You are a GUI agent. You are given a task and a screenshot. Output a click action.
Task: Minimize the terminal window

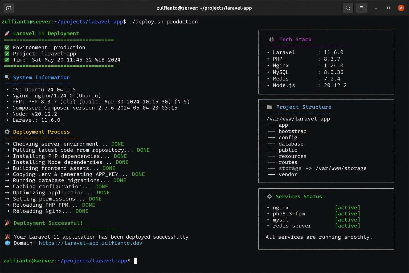click(376, 8)
